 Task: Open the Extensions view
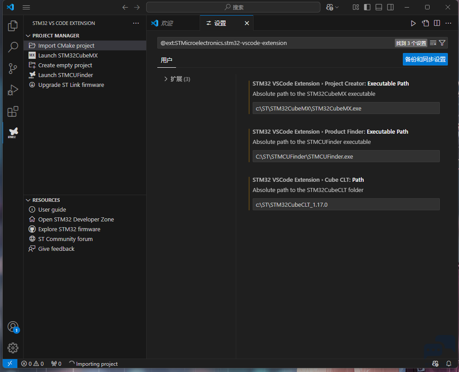pos(12,111)
